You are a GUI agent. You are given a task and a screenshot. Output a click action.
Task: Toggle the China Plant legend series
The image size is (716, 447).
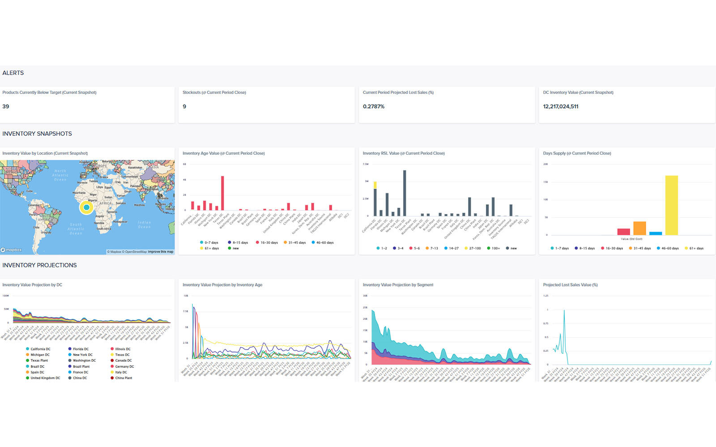pyautogui.click(x=124, y=378)
